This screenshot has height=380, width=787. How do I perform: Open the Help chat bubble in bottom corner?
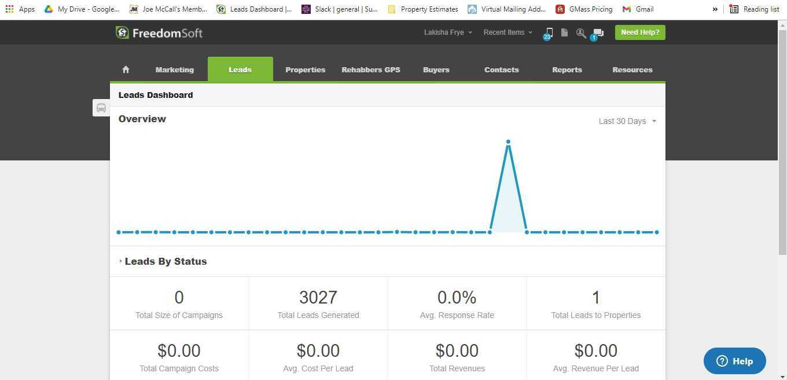click(x=734, y=360)
